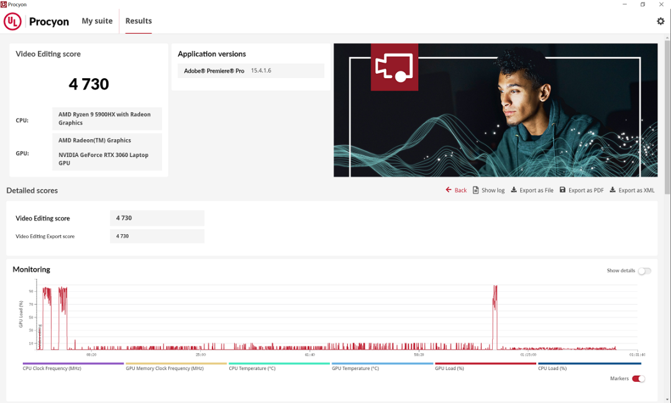Screen dimensions: 671x403
Task: Click the 25:00 time axis label
Action: (x=200, y=355)
